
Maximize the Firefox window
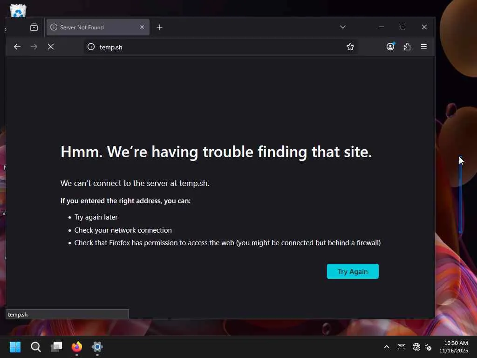pos(403,27)
